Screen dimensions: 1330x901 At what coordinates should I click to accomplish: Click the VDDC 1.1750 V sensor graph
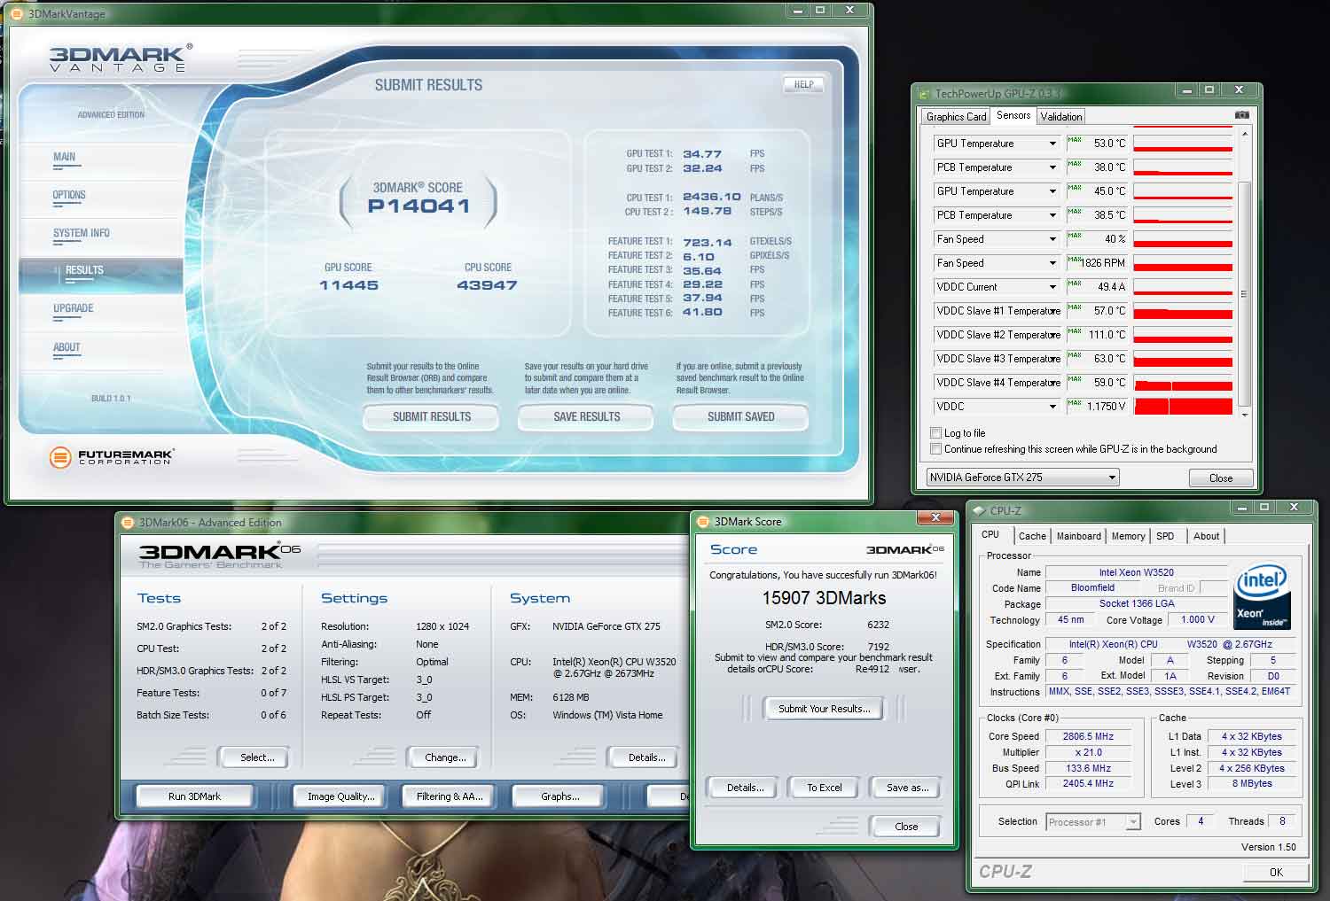(1183, 407)
